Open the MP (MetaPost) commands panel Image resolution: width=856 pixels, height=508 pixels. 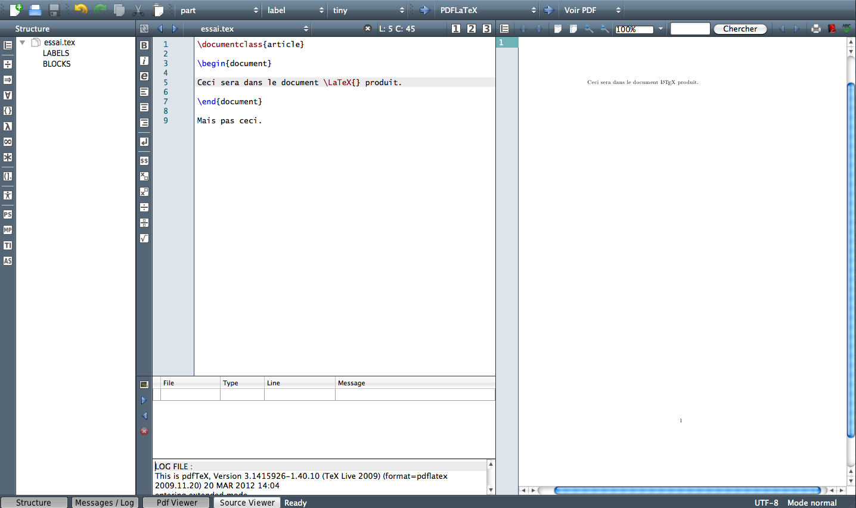(x=8, y=230)
